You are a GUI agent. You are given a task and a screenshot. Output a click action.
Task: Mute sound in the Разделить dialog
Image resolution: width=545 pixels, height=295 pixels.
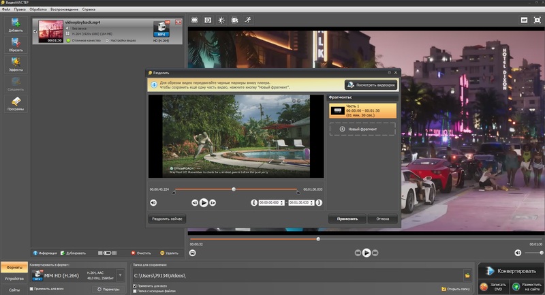coord(153,202)
